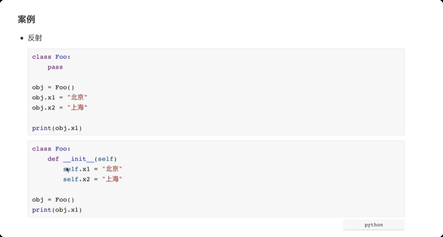The height and width of the screenshot is (237, 443).
Task: Click the bullet dot before 反射
Action: coord(22,38)
